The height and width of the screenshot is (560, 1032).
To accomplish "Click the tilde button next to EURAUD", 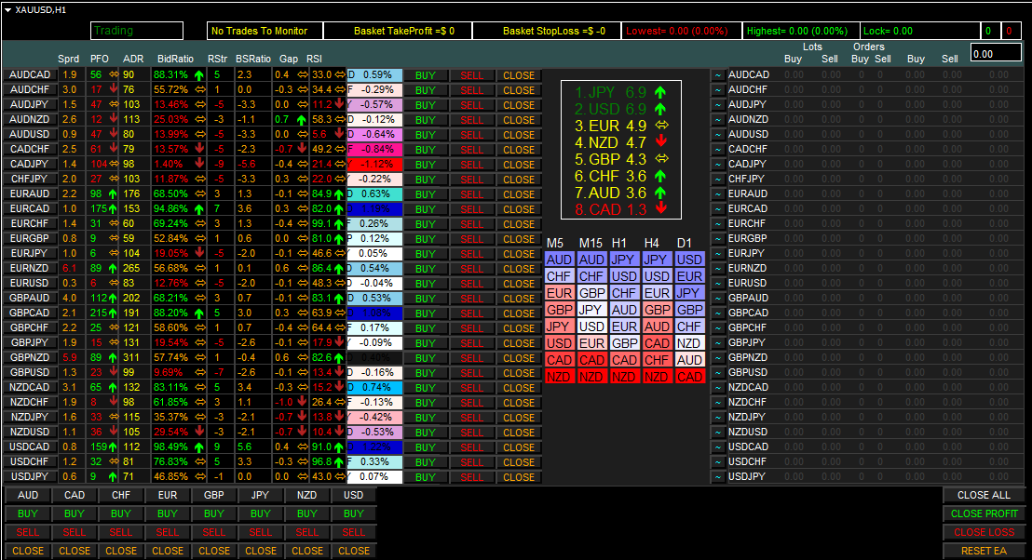I will pyautogui.click(x=718, y=193).
